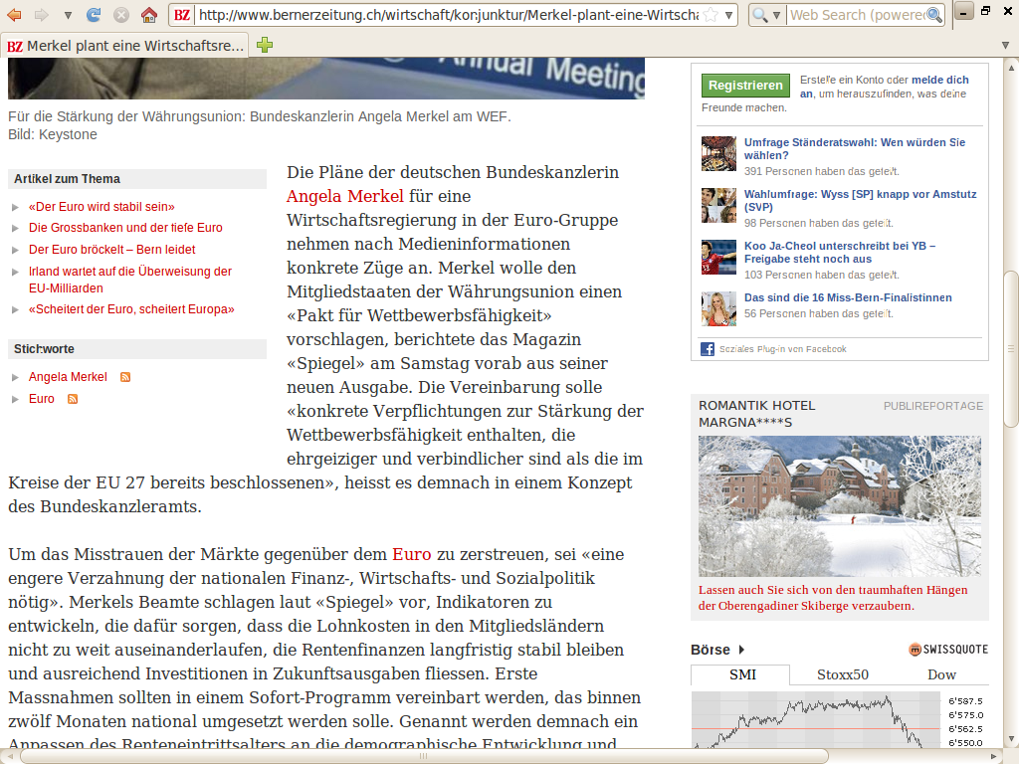
Task: Click the 'ROMANTIK HOTEL MARGNA****S' heading
Action: [x=757, y=414]
